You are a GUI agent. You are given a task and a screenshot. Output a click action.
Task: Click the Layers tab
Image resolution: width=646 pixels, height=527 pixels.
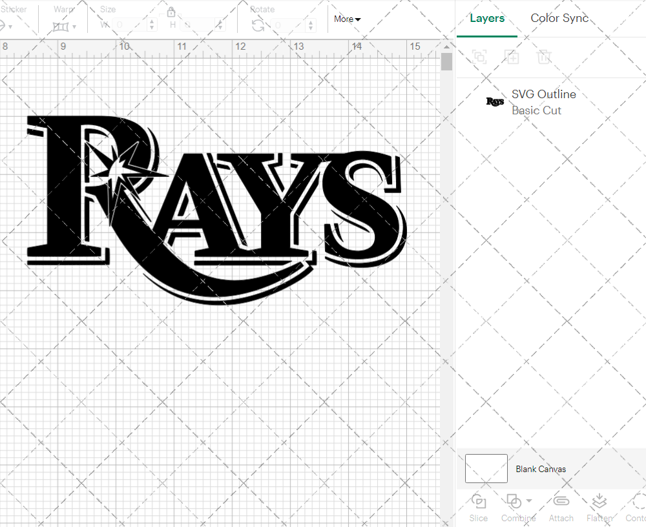(x=487, y=18)
